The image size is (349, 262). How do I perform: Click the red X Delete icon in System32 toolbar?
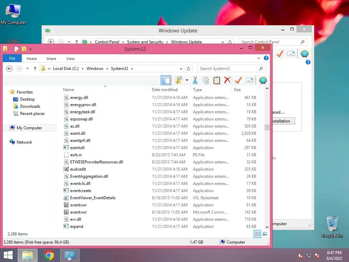(227, 80)
